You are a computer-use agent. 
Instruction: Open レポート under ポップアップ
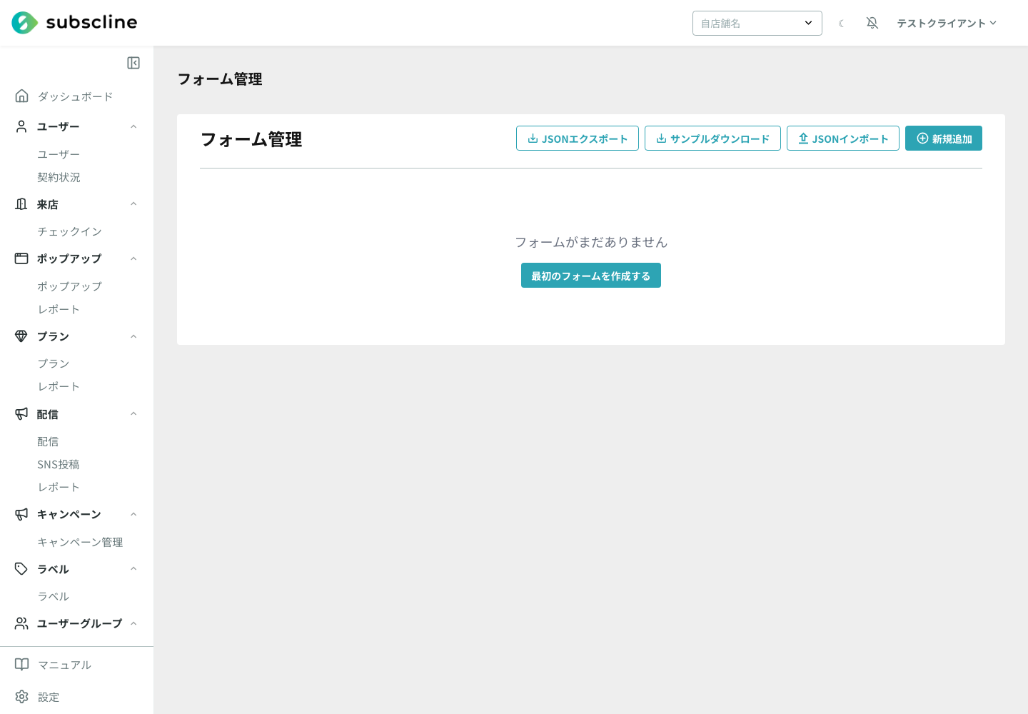pos(59,309)
